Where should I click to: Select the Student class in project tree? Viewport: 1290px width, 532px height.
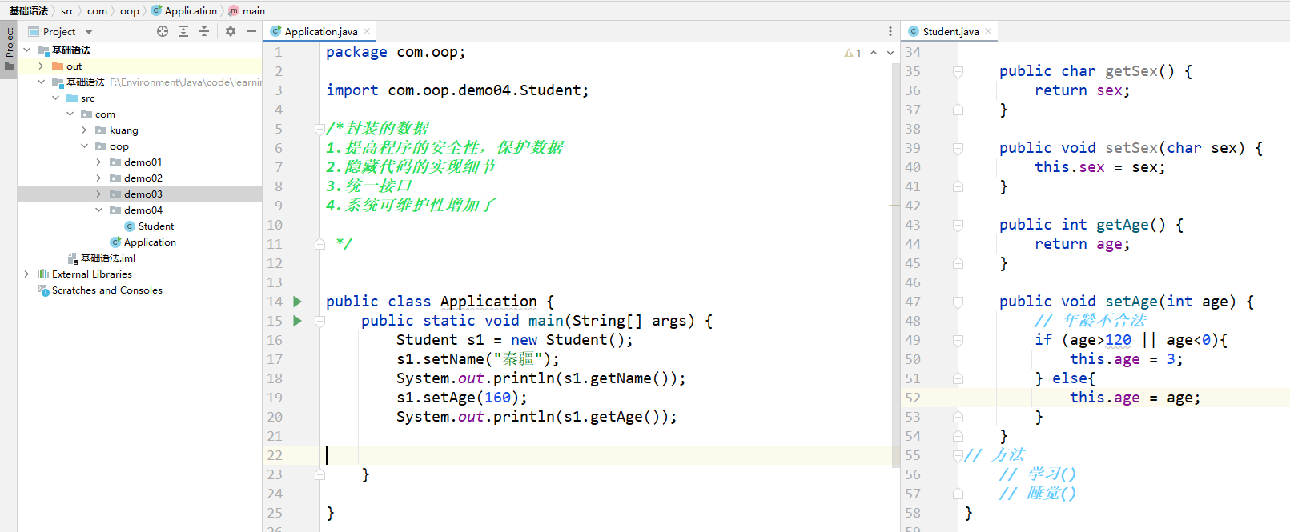149,226
